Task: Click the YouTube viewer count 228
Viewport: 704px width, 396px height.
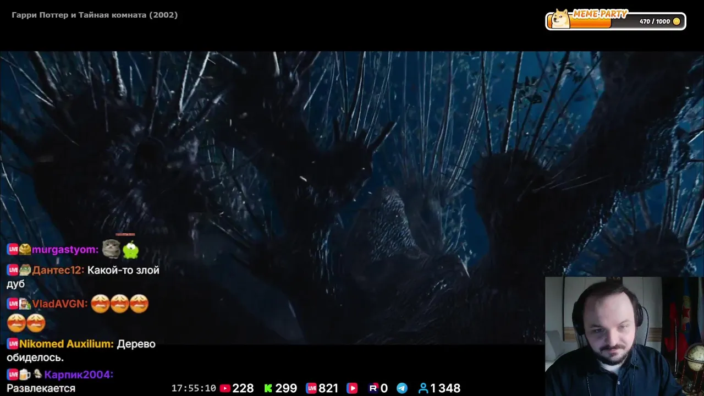Action: pos(243,388)
